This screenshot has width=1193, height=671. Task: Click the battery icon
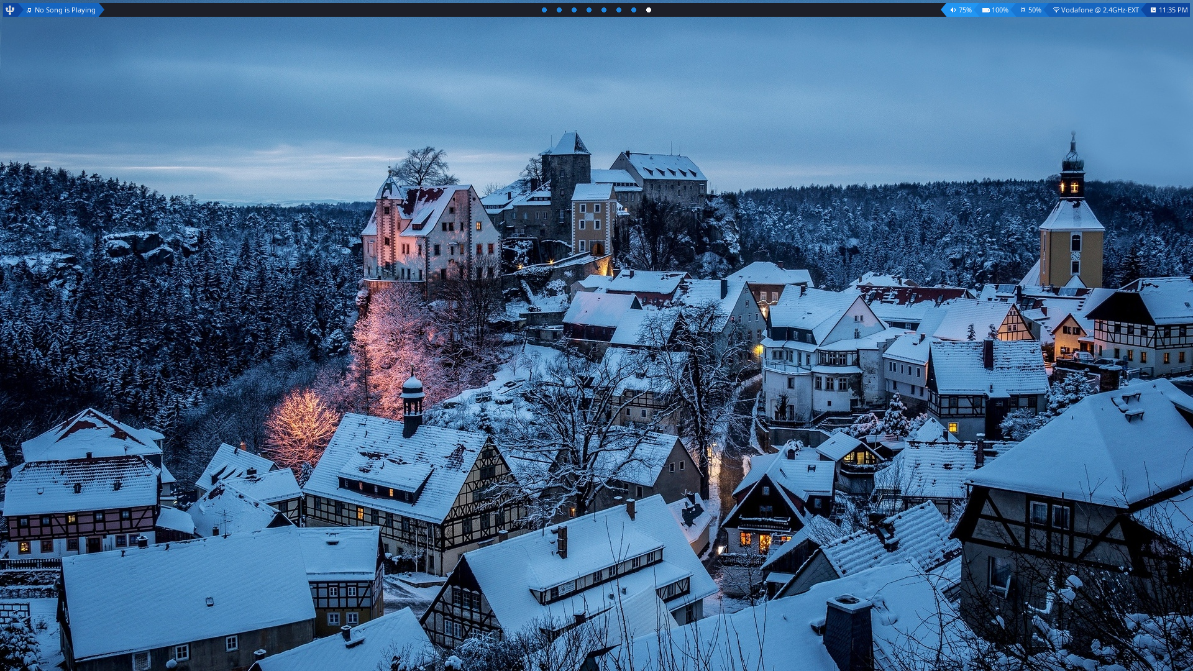(x=985, y=10)
